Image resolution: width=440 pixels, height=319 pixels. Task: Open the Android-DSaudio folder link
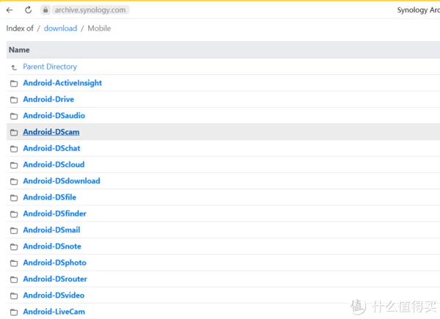click(x=54, y=116)
